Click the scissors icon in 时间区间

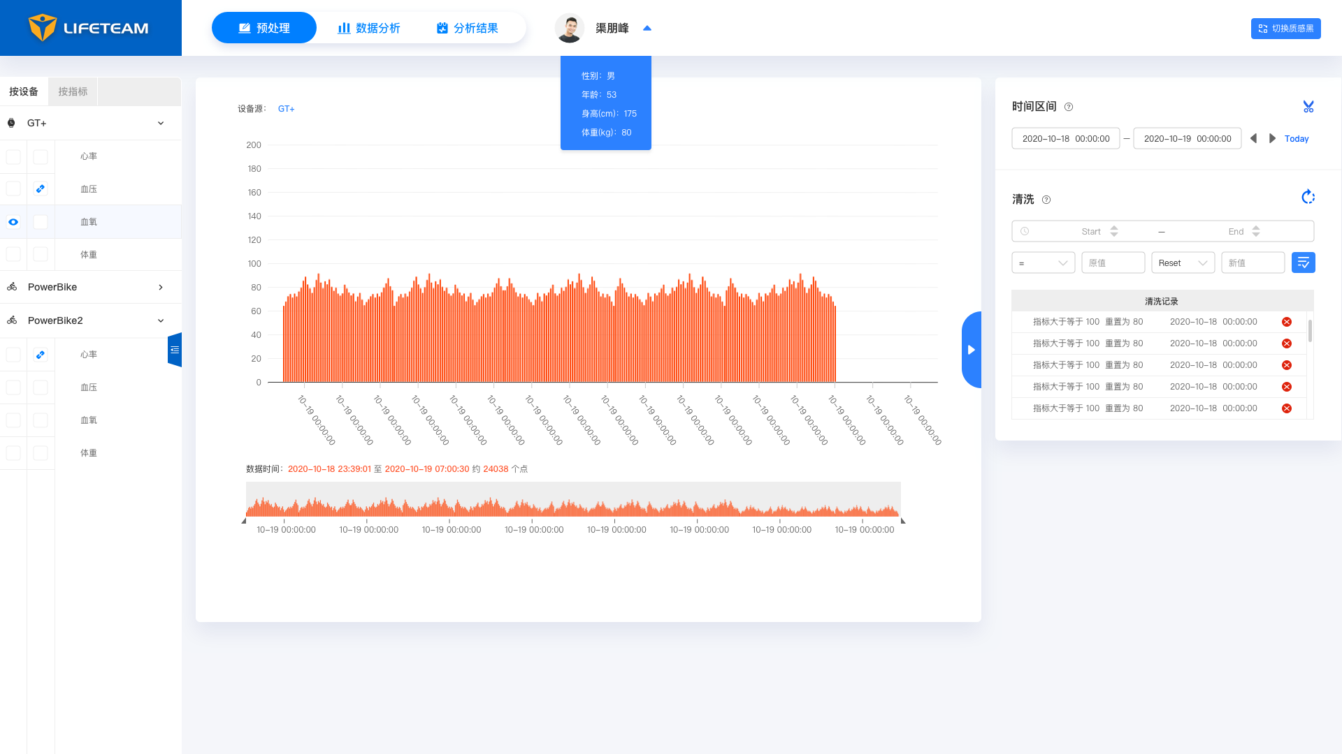pos(1308,107)
